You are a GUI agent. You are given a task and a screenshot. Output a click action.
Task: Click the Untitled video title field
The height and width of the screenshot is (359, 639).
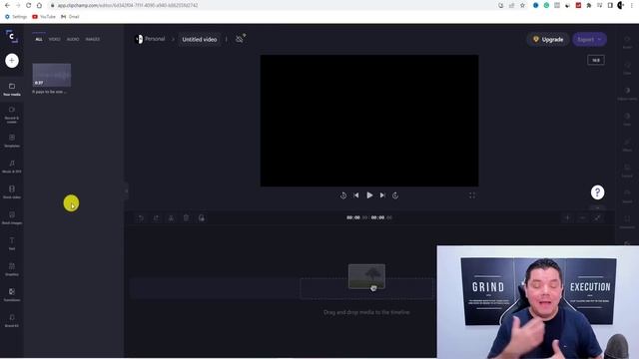tap(200, 40)
